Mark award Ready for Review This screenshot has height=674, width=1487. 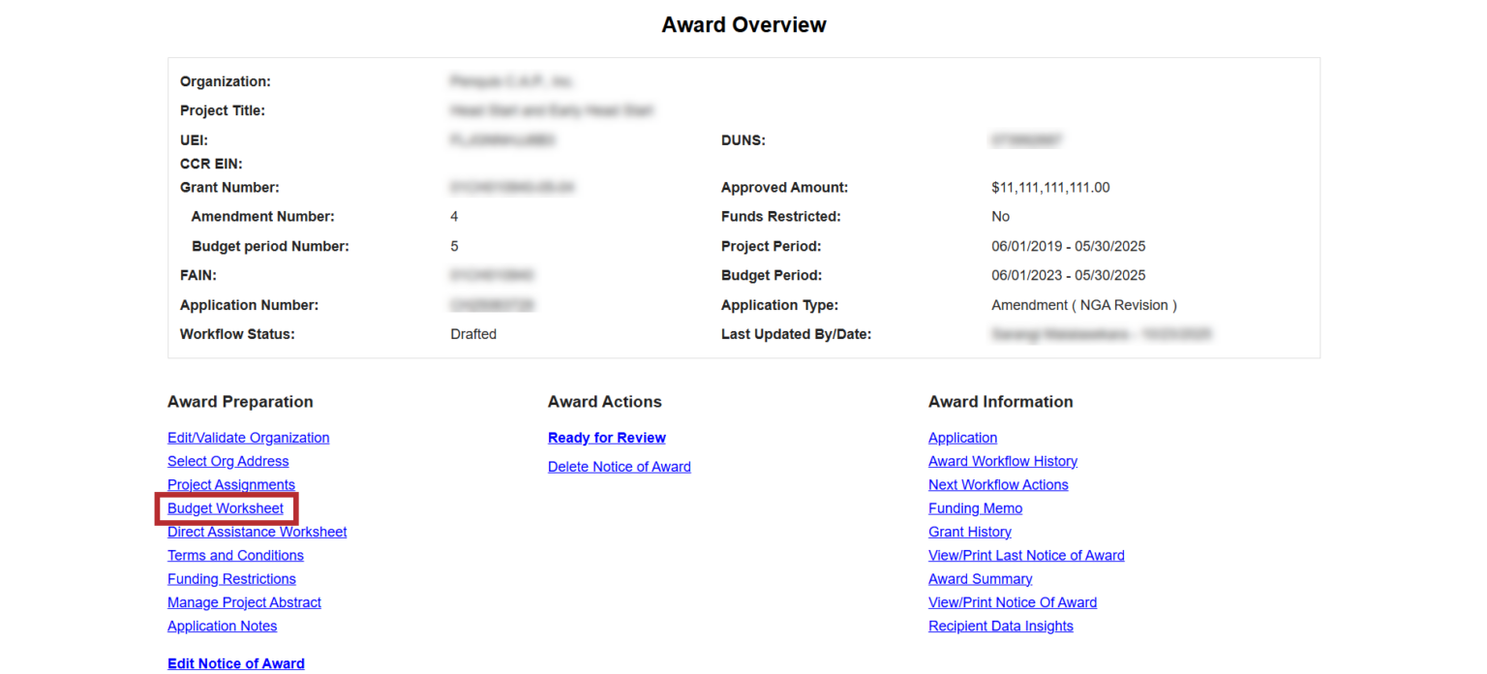tap(606, 438)
